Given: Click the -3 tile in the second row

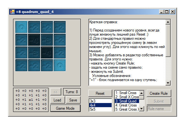Looking at the screenshot, I should 47,40.
